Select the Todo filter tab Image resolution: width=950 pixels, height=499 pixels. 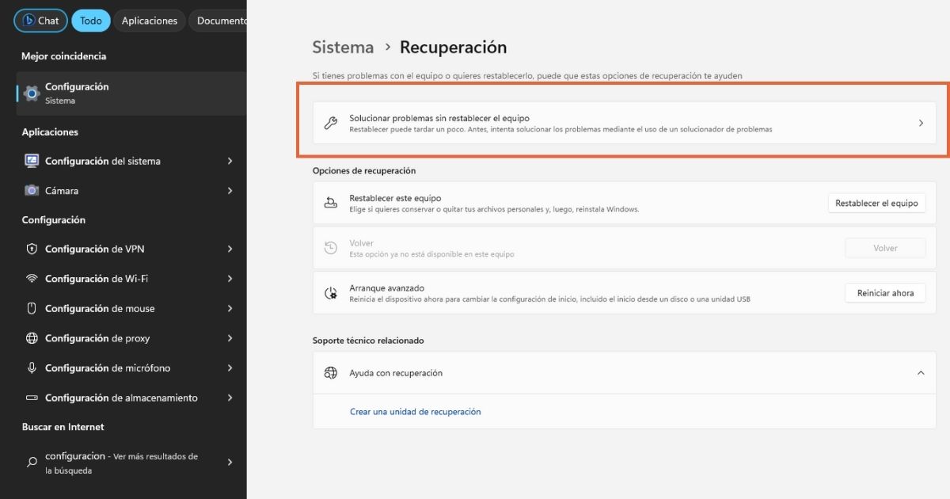(91, 21)
